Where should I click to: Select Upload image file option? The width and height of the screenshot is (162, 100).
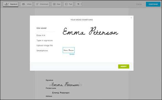45,46
